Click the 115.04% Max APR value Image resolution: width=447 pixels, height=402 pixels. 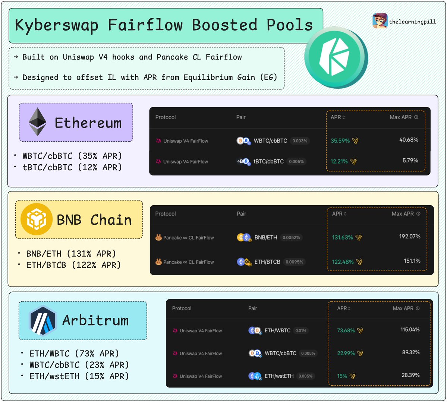[410, 329]
